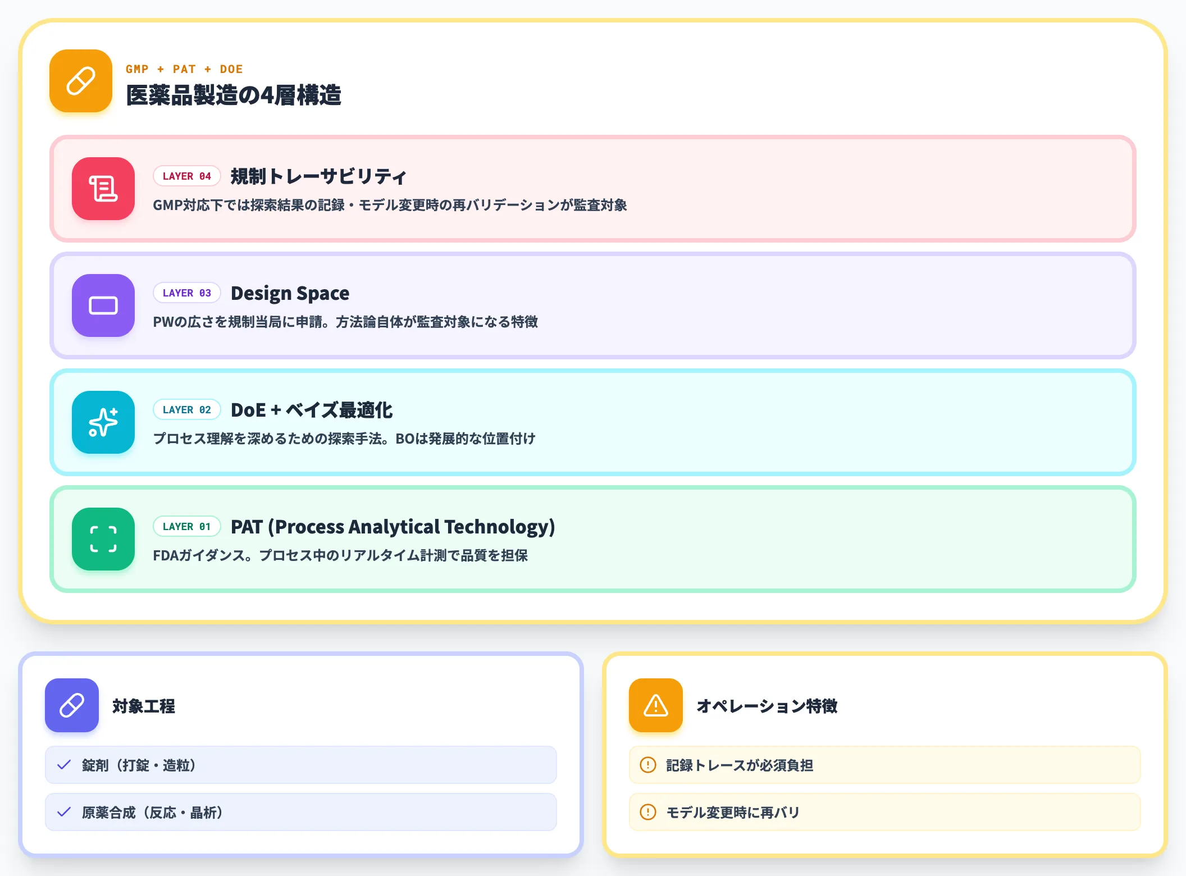The width and height of the screenshot is (1186, 876).
Task: Click the purple rectangle icon for Design Space
Action: tap(103, 305)
